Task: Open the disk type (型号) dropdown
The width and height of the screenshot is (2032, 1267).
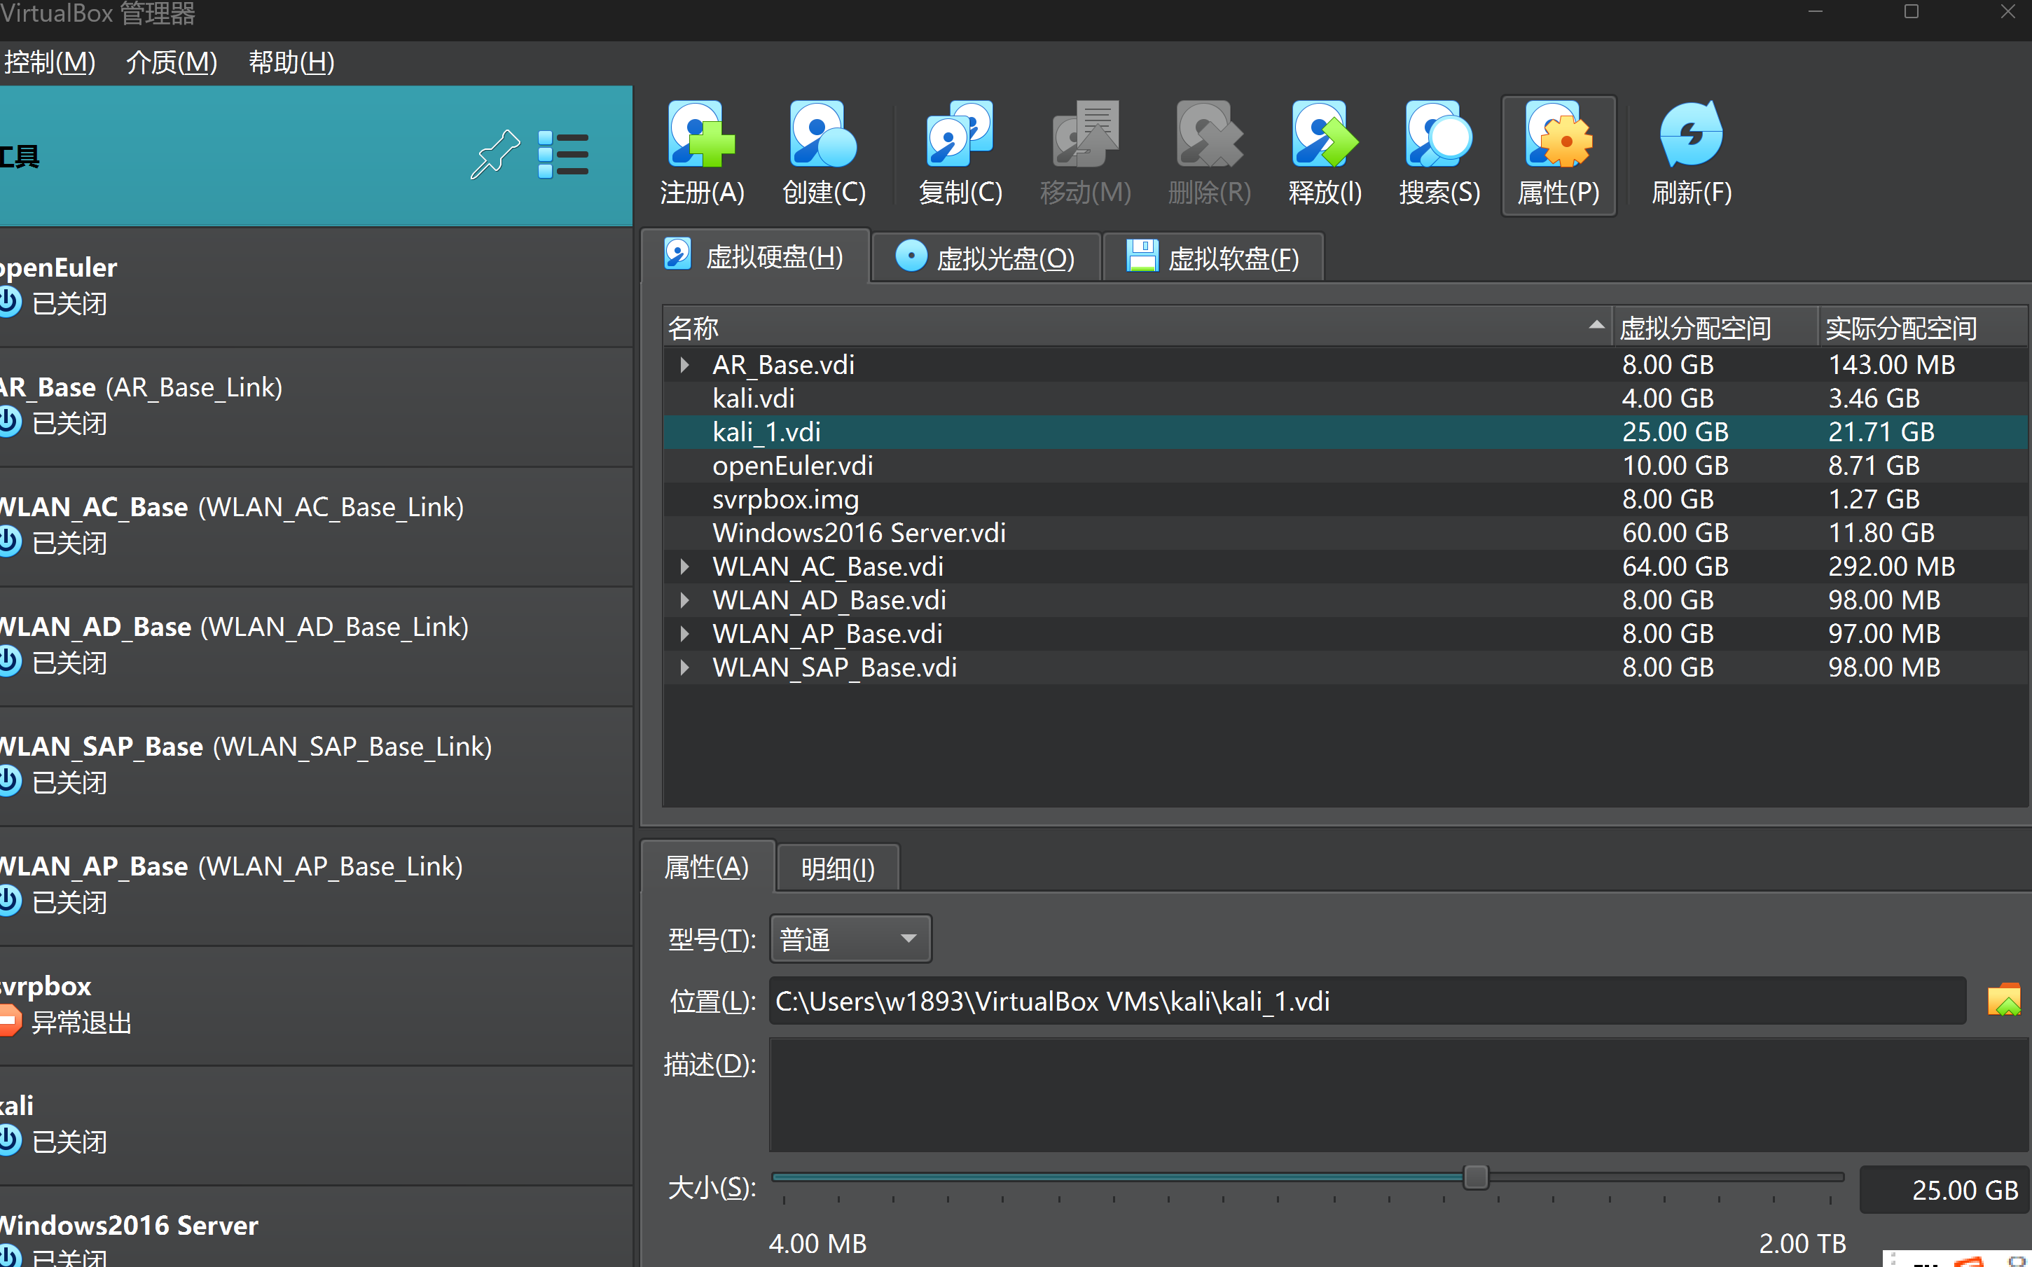Action: pos(850,939)
